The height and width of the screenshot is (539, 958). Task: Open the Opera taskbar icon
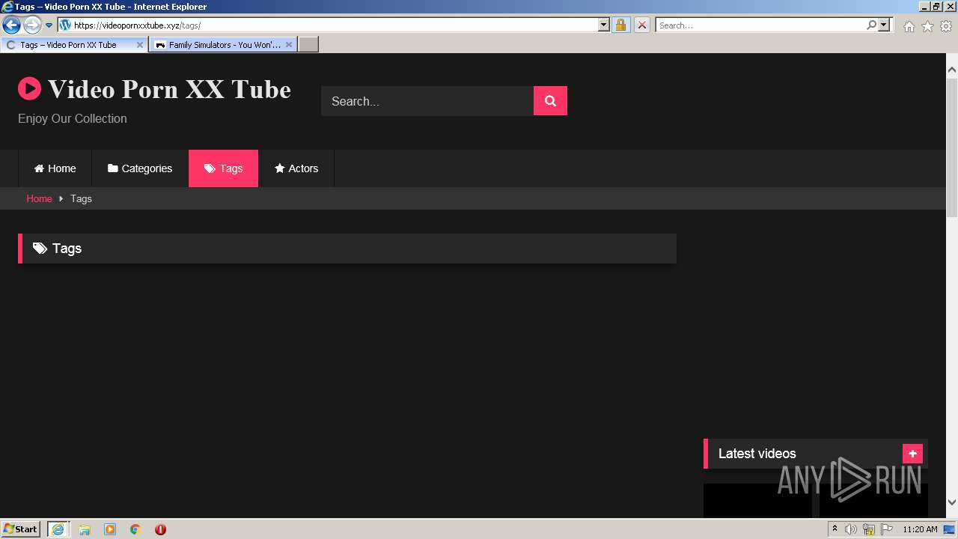160,529
